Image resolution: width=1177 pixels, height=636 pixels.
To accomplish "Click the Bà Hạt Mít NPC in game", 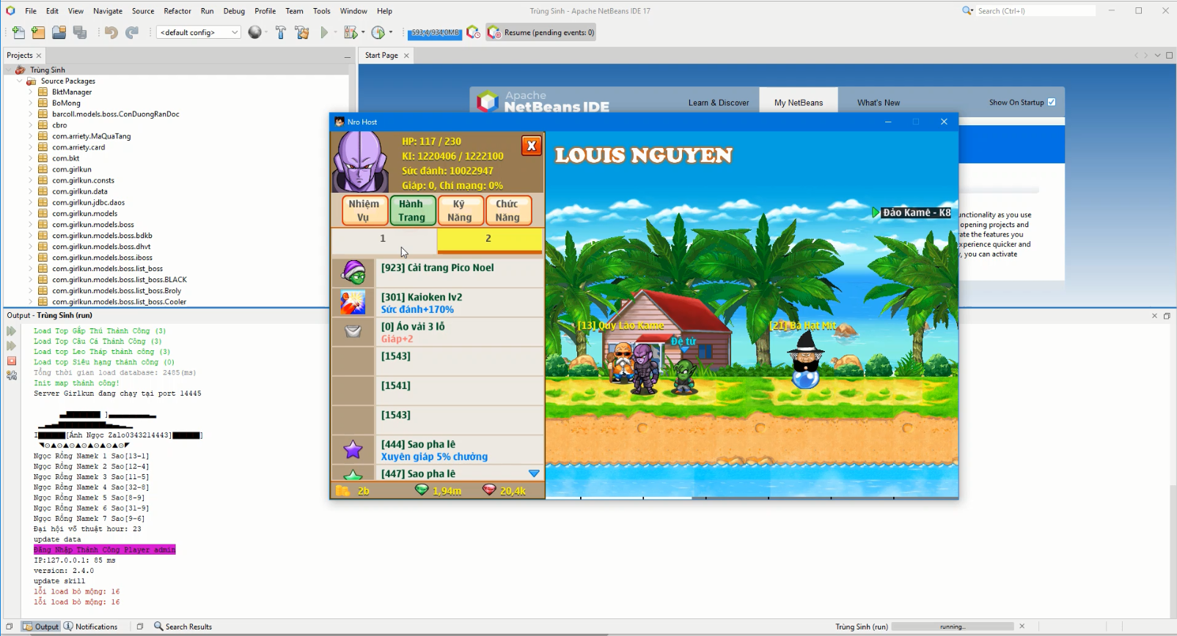I will (806, 359).
